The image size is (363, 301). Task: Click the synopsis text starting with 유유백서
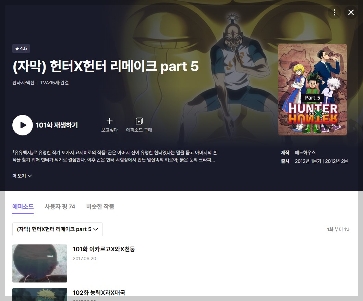coord(114,156)
